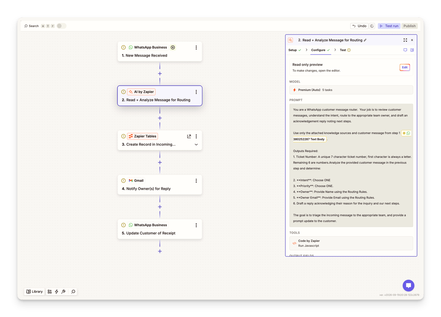This screenshot has width=441, height=317.
Task: Add a step between Gmail and step 5
Action: (160, 207)
